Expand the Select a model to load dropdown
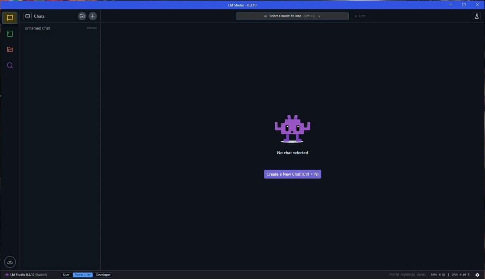Image resolution: width=485 pixels, height=279 pixels. point(292,16)
